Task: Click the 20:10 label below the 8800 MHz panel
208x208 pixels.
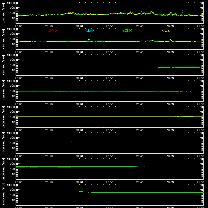Action: (x=49, y=182)
